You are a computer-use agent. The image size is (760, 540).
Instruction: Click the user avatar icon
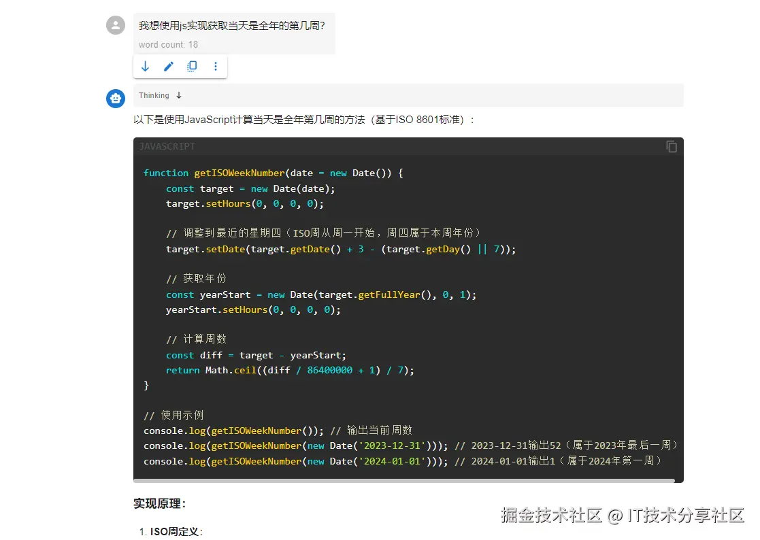click(x=116, y=25)
